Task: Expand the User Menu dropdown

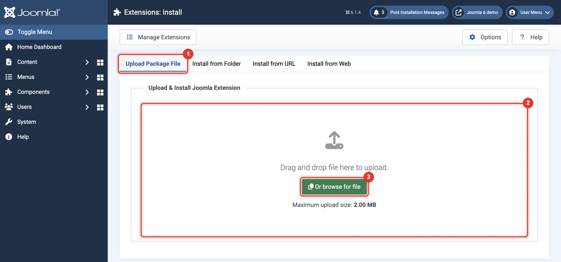Action: [530, 12]
